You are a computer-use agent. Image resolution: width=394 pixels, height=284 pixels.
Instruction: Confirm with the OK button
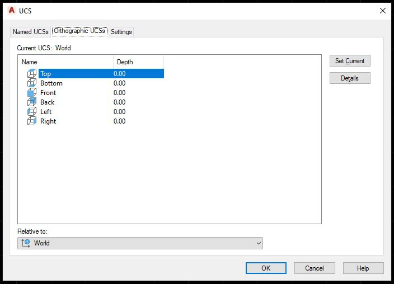pyautogui.click(x=266, y=268)
